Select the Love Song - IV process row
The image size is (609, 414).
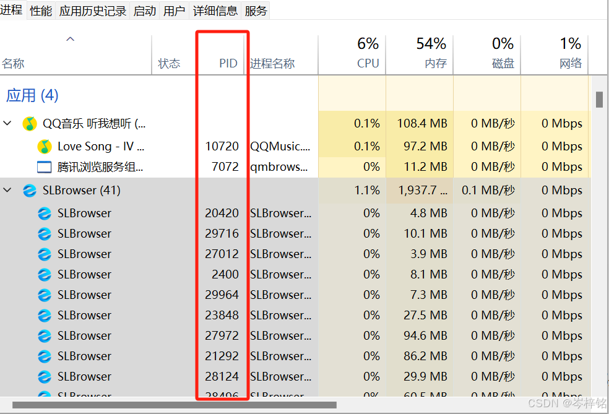(x=295, y=147)
